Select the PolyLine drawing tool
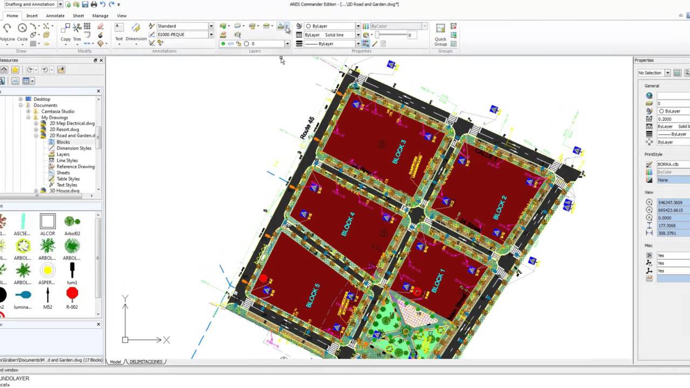 7,32
